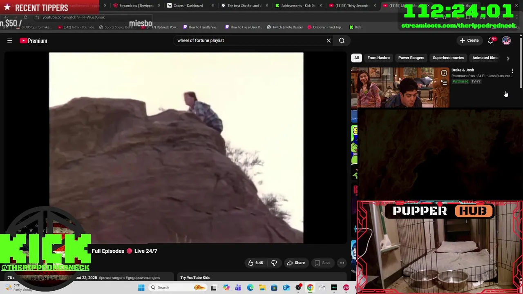This screenshot has width=523, height=294.
Task: Click the #powerrangers hashtag
Action: pos(112,278)
